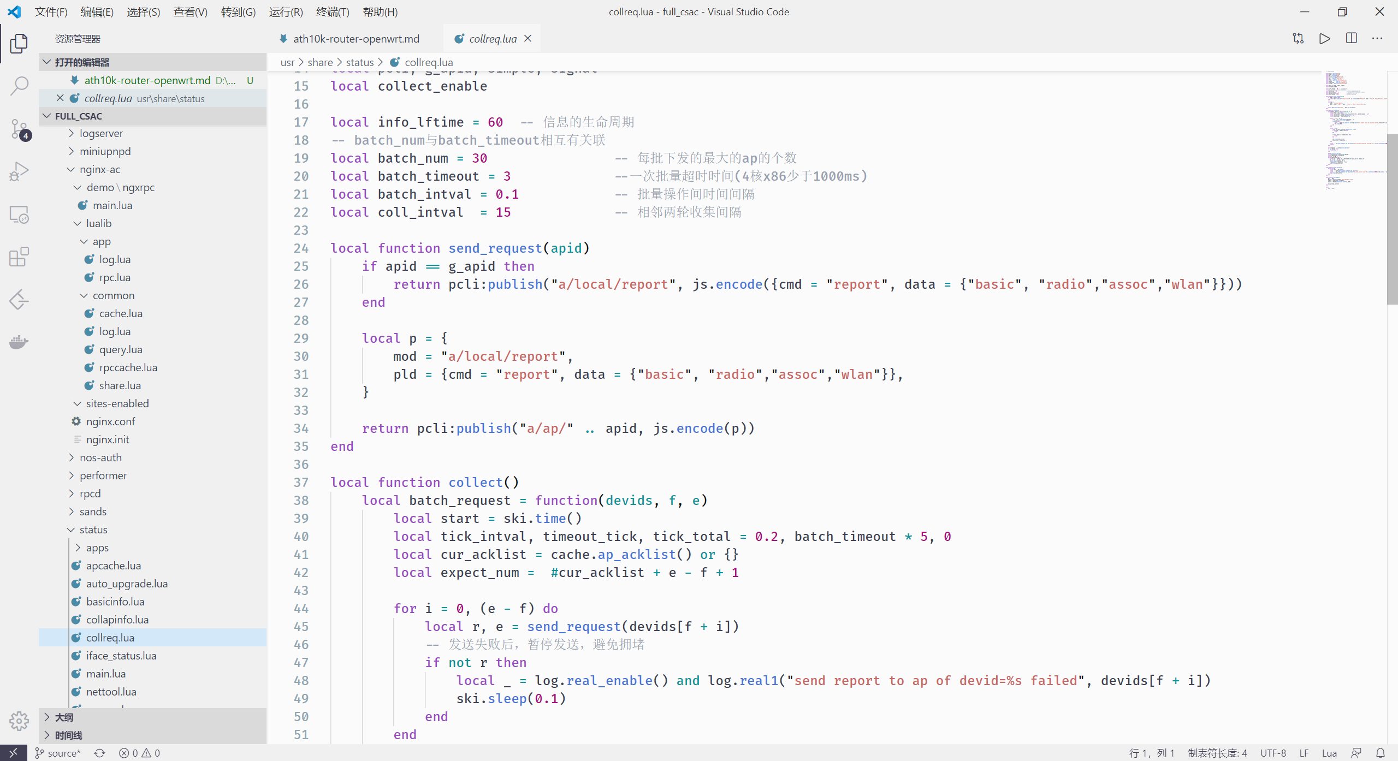
Task: Open the Search view icon
Action: click(x=19, y=86)
